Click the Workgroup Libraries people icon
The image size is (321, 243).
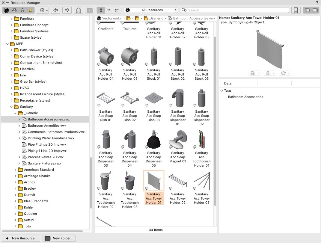pyautogui.click(x=14, y=10)
